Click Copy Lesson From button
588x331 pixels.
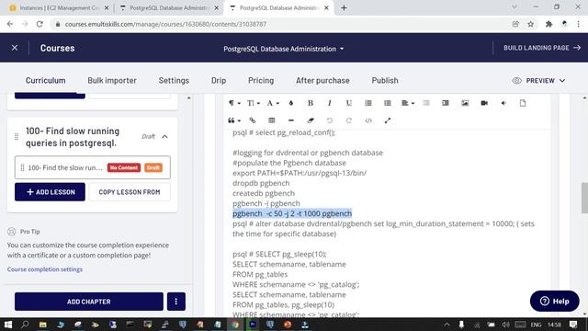pyautogui.click(x=130, y=192)
